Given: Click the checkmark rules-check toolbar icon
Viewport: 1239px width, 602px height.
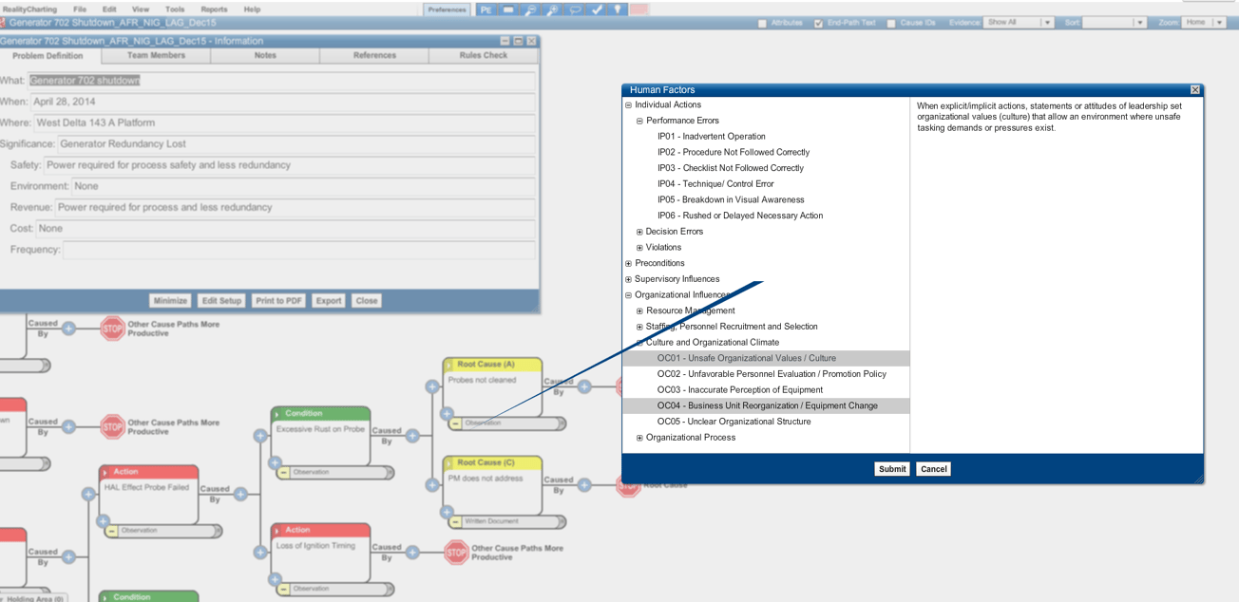Looking at the screenshot, I should (x=597, y=9).
